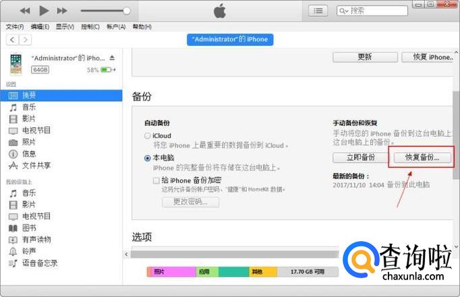Click the yellow 其他 storage segment
460x297 pixels.
(x=263, y=272)
